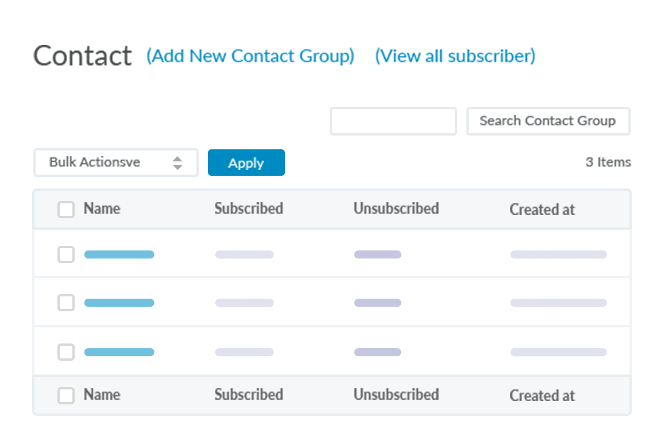Focus the contact group search text field

click(x=393, y=121)
